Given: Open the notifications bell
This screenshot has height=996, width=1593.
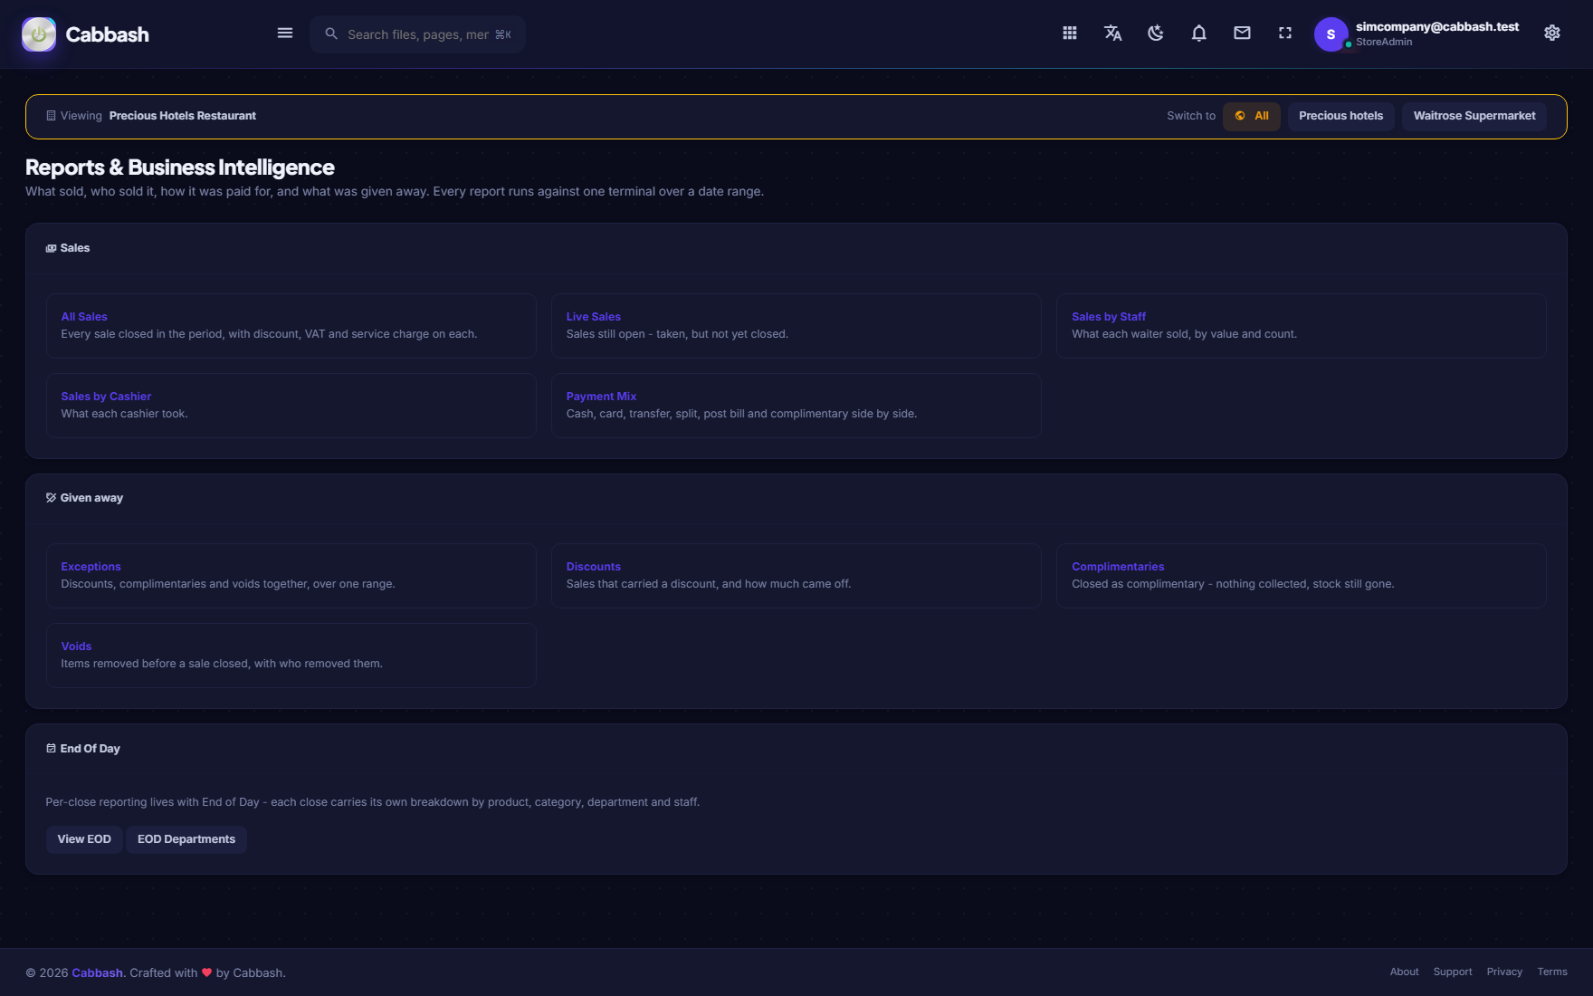Looking at the screenshot, I should (1199, 34).
